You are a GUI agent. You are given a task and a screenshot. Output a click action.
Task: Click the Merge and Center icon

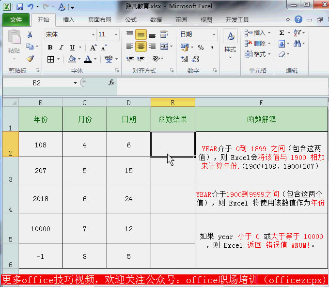tap(164, 47)
